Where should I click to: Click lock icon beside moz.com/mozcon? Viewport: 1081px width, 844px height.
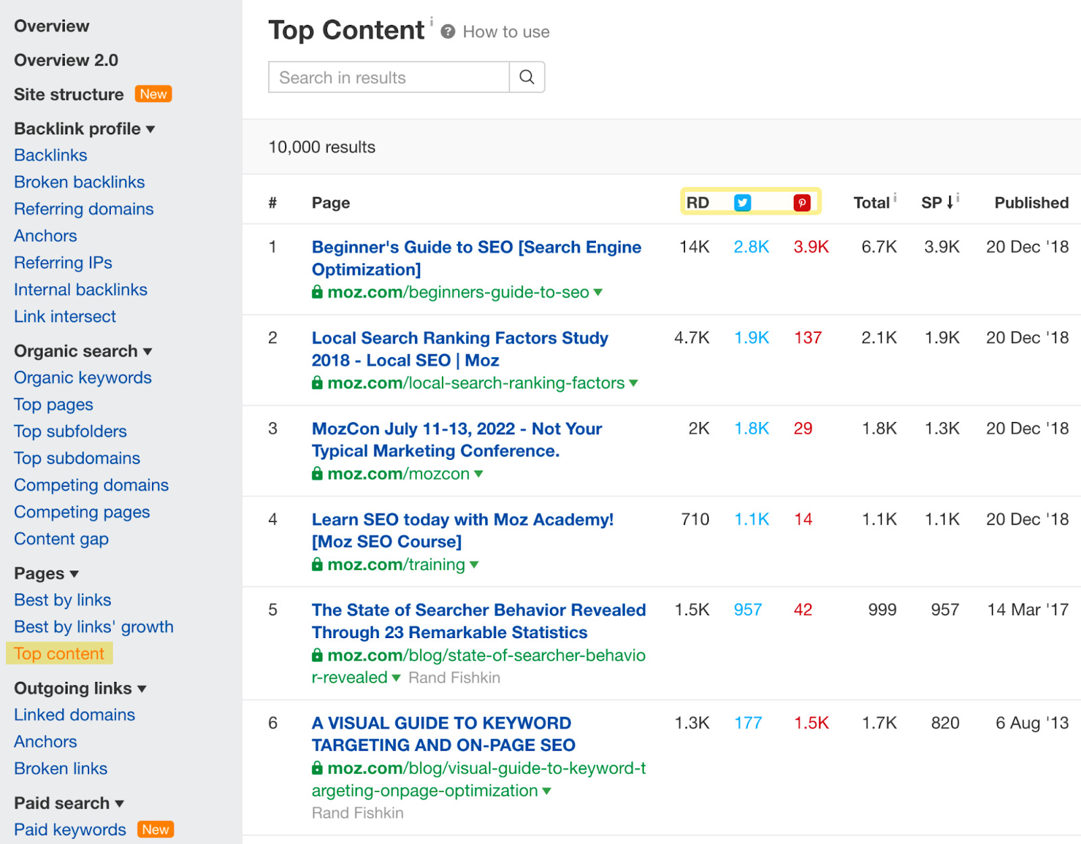pos(317,473)
